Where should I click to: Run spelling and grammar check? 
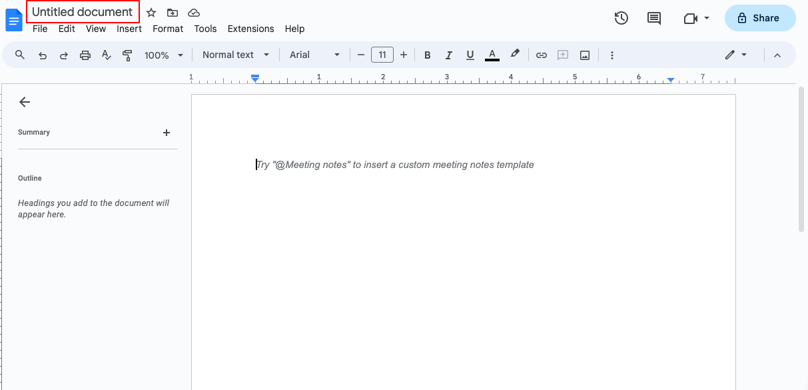pos(107,55)
